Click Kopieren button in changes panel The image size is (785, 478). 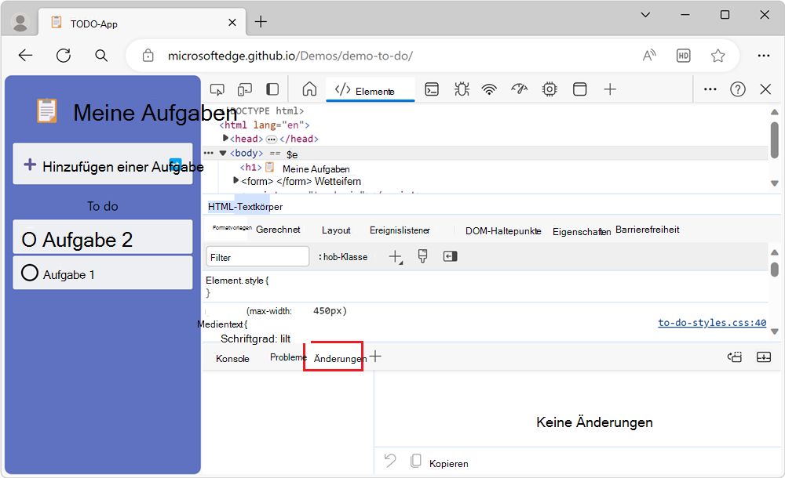click(448, 463)
